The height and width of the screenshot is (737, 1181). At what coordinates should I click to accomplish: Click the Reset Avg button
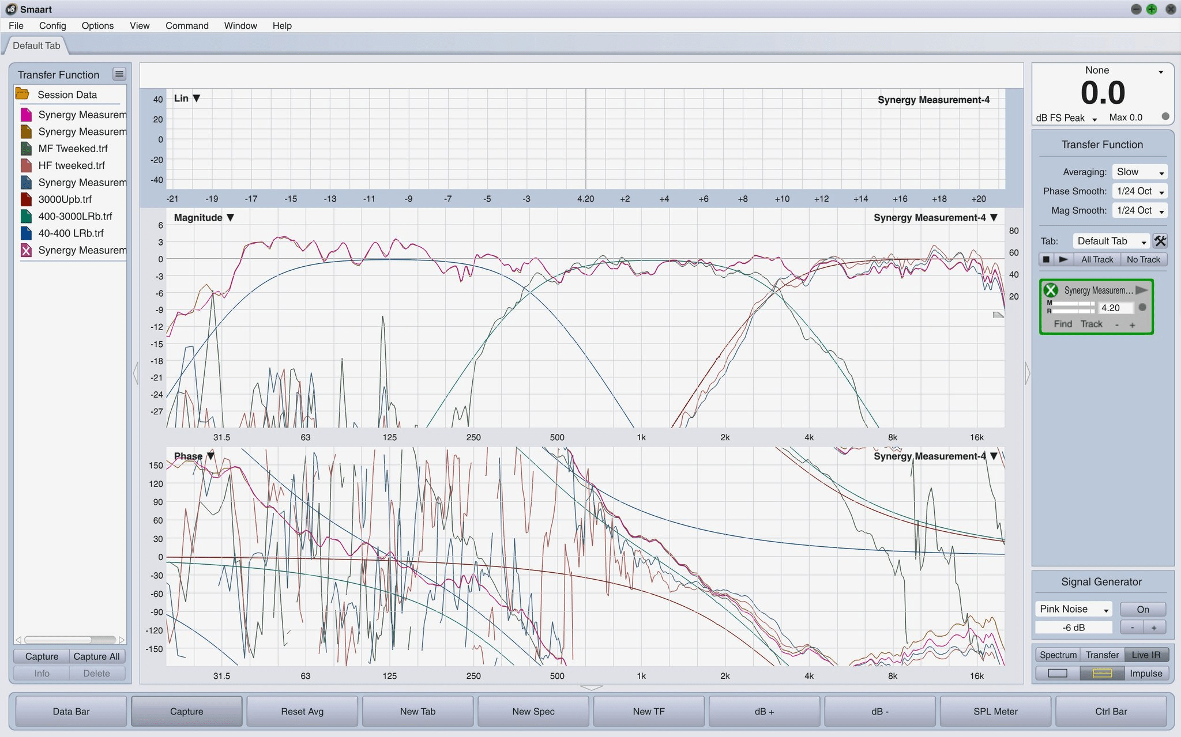pos(302,711)
